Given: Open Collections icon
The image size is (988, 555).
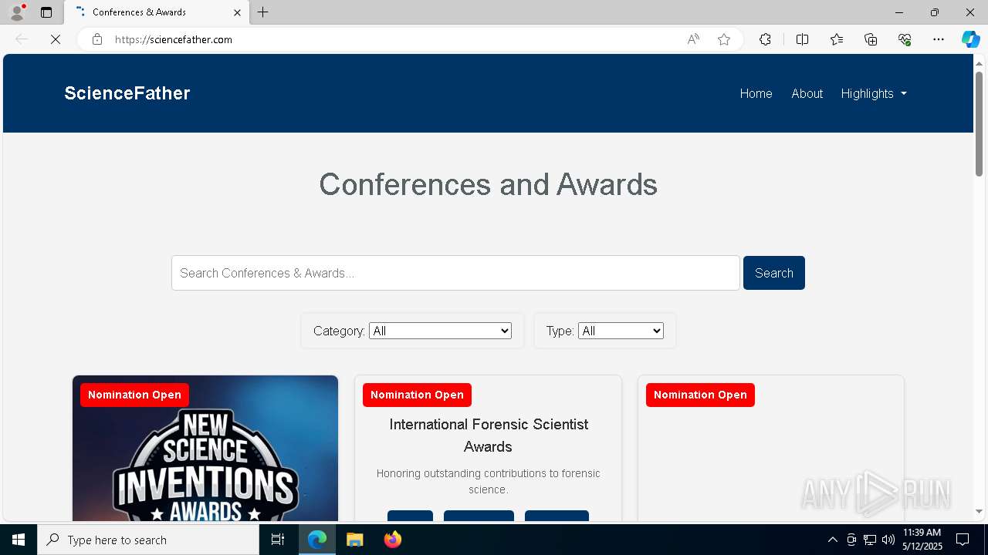Looking at the screenshot, I should click(x=871, y=39).
